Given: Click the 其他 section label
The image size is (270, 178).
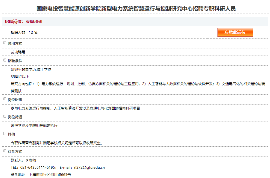Looking at the screenshot, I should [11, 134].
